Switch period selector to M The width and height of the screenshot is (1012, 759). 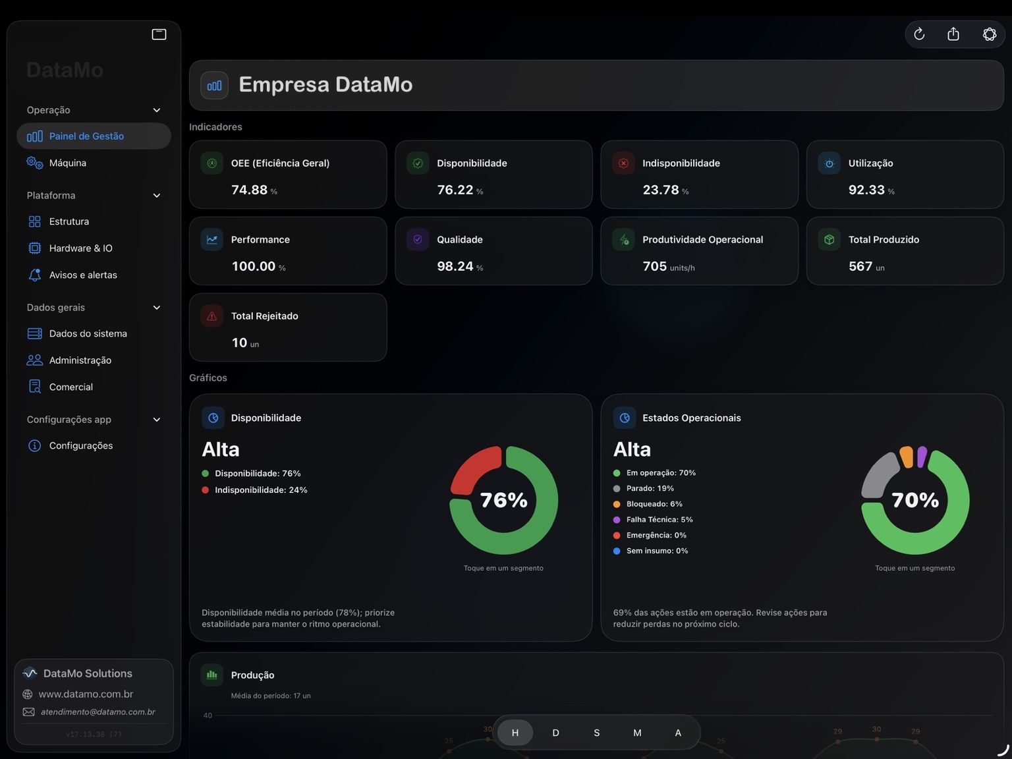coord(637,733)
